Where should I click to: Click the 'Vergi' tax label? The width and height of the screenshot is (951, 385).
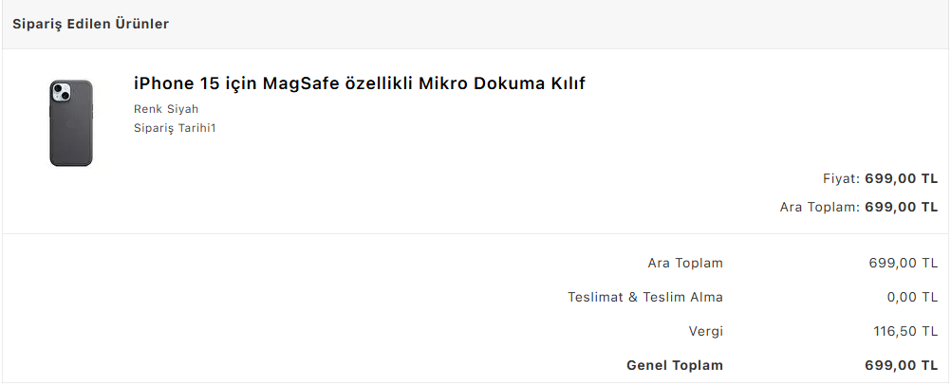705,331
